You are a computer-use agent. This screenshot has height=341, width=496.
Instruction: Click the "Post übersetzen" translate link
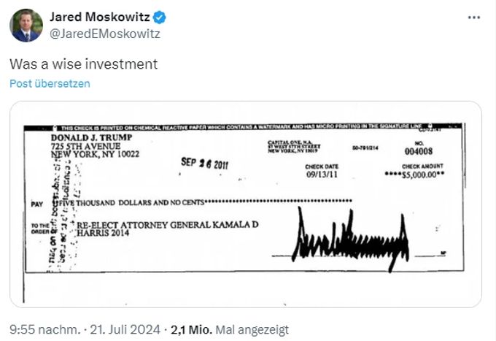(50, 83)
